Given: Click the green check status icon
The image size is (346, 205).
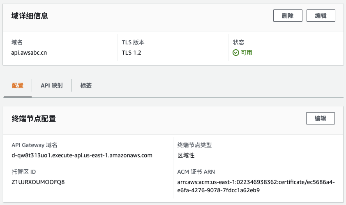Looking at the screenshot, I should 236,53.
